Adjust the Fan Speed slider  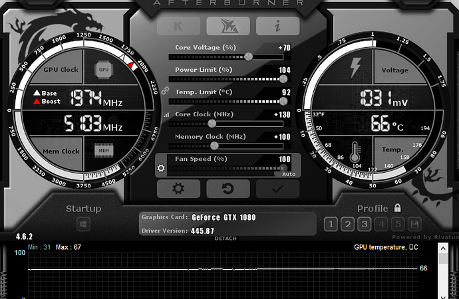226,168
